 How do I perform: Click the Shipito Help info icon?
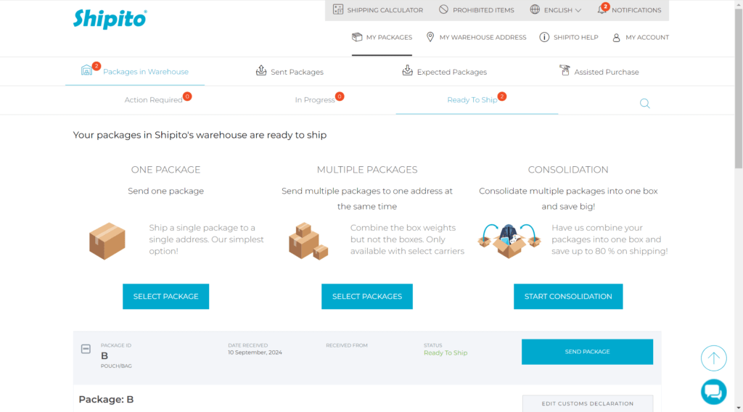tap(544, 37)
